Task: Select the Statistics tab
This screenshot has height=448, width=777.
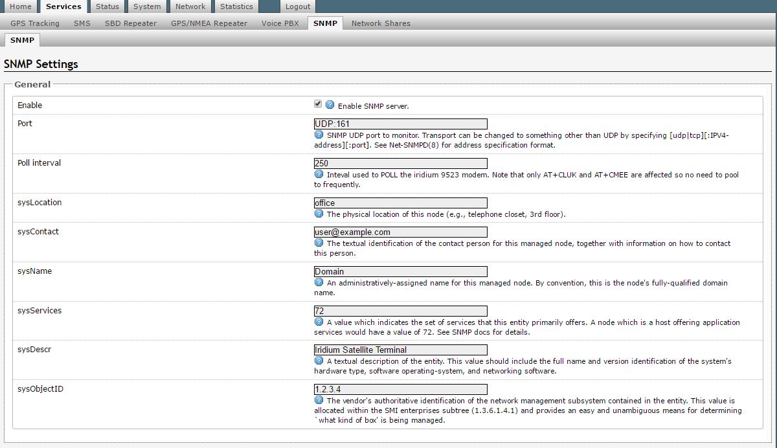Action: pyautogui.click(x=236, y=6)
